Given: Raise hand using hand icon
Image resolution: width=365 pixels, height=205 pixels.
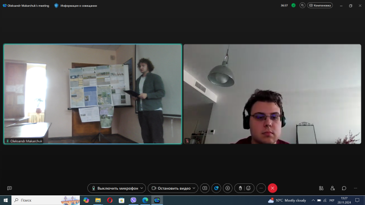Looking at the screenshot, I should click(x=240, y=188).
